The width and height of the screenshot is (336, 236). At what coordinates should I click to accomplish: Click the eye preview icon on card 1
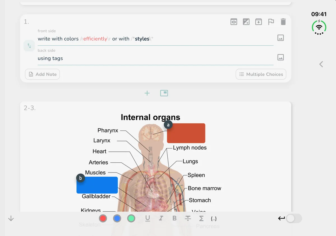[x=234, y=22]
